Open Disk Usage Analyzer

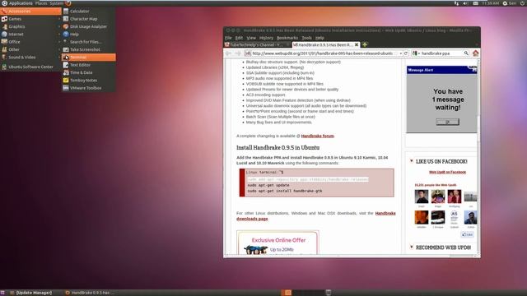point(89,26)
